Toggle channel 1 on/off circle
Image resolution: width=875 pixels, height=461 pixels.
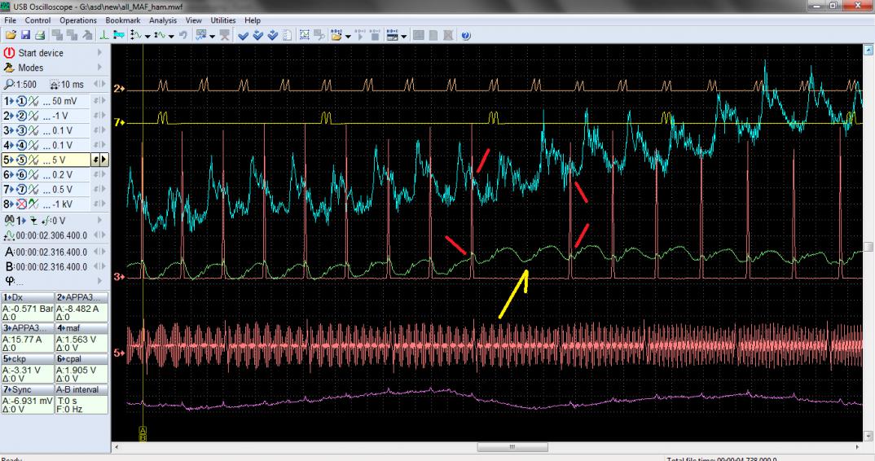click(x=21, y=101)
